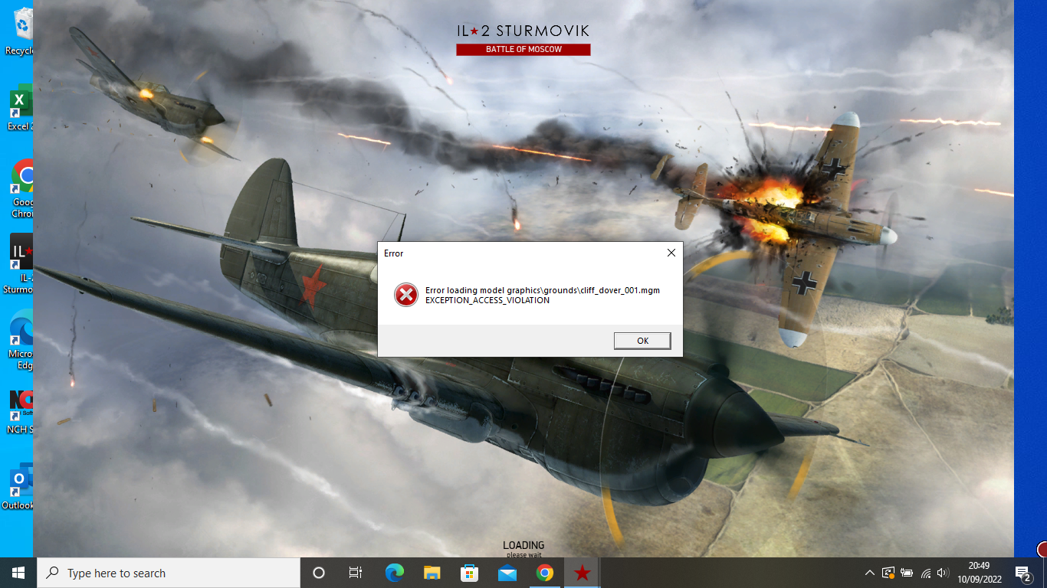Close the Error dialog with X
Viewport: 1047px width, 588px height.
671,253
